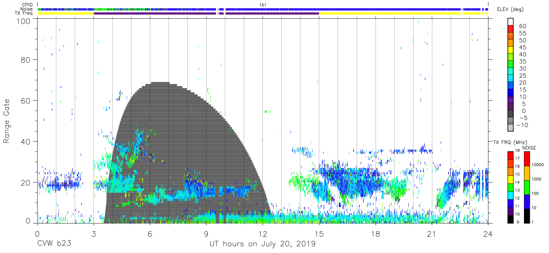Click the 'CVW b23' radar beam label
Viewport: 549px width, 253px height.
pos(54,244)
